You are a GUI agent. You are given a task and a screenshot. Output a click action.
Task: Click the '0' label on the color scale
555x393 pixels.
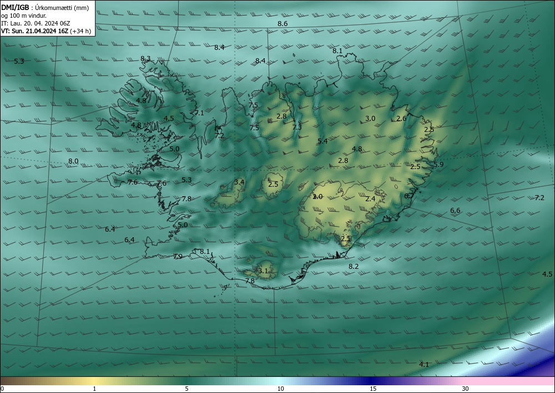click(2, 389)
